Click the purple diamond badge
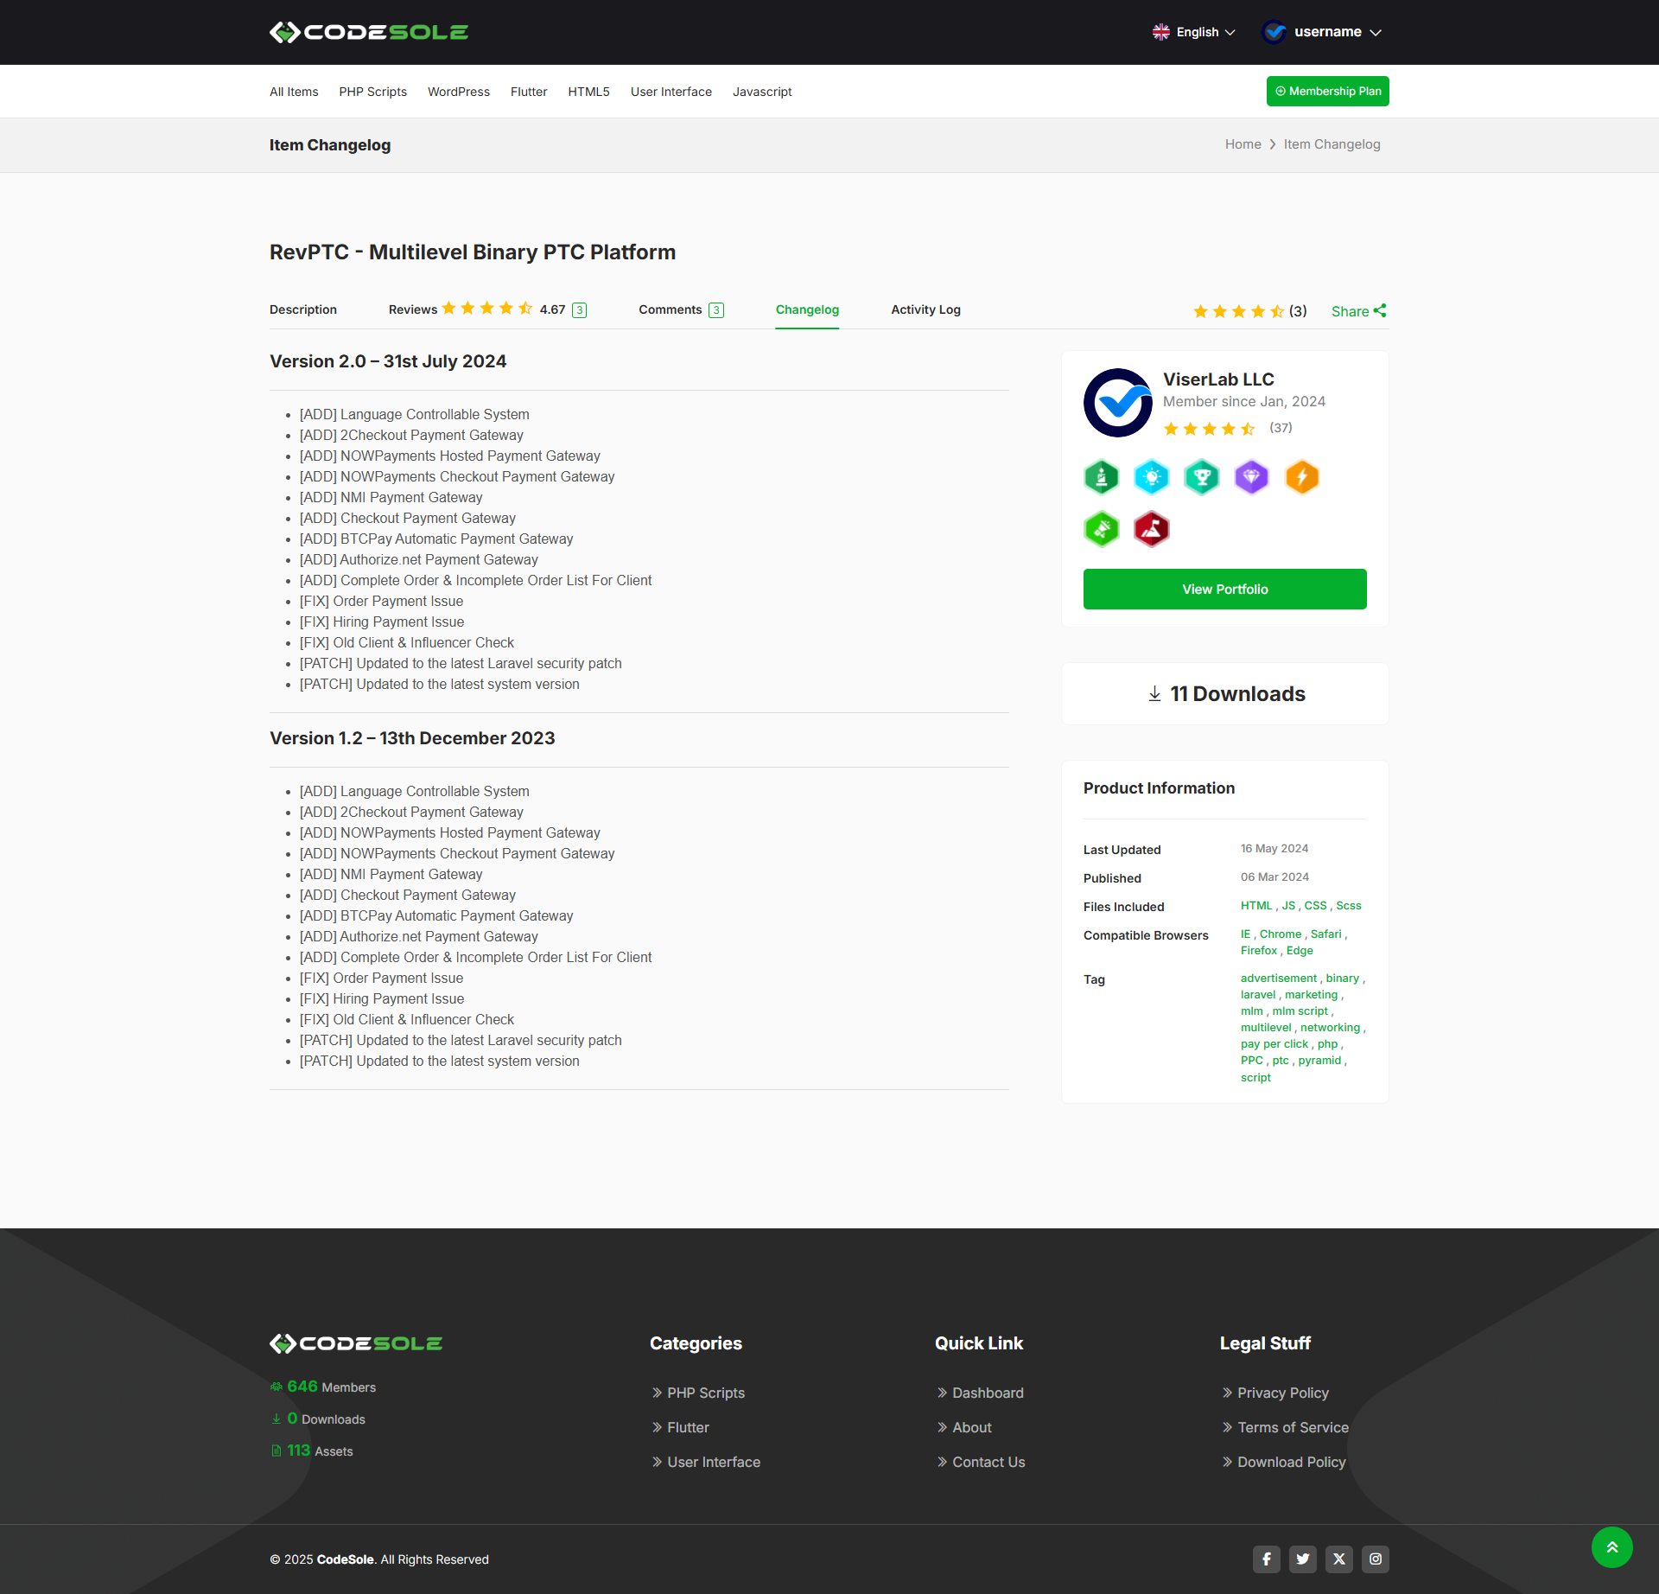This screenshot has height=1594, width=1659. [x=1251, y=477]
